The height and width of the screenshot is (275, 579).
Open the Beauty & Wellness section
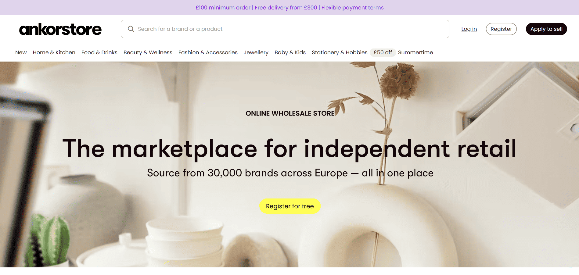[x=148, y=52]
